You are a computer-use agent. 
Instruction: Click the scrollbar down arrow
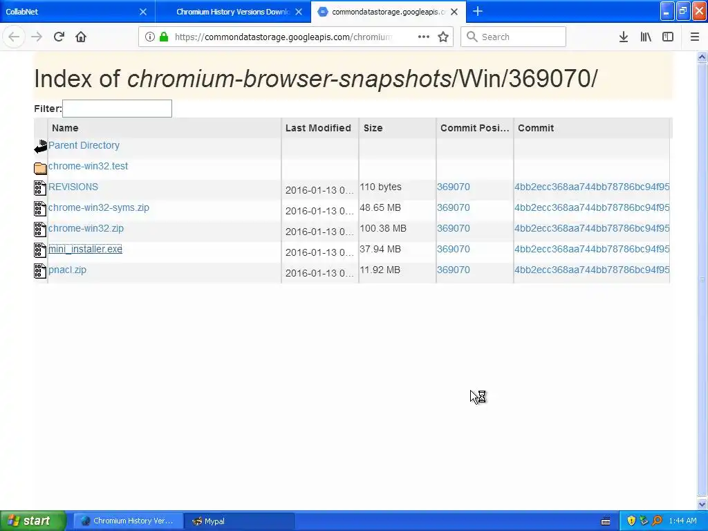pyautogui.click(x=702, y=504)
